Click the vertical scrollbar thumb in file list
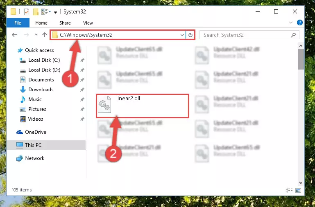 (x=301, y=59)
